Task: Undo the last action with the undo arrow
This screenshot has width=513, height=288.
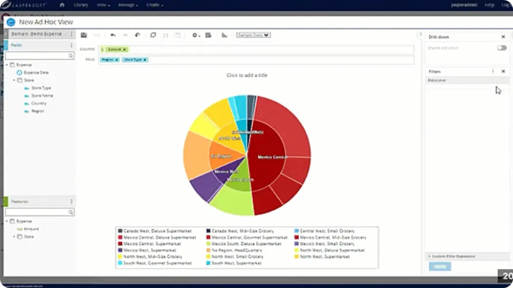Action: tap(113, 35)
